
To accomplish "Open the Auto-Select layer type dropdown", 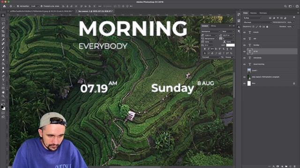I will point(35,6).
